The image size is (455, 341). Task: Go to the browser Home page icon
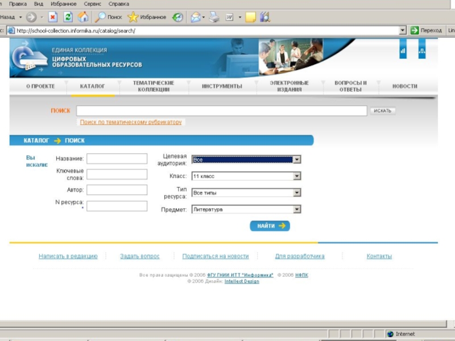[x=83, y=17]
